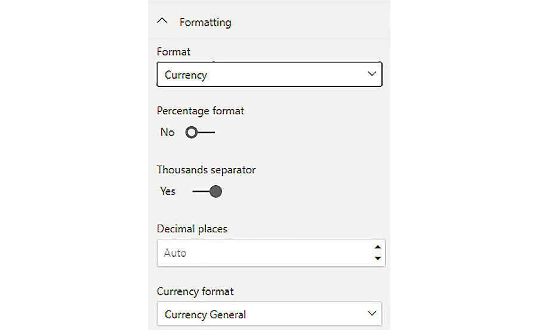Select the Thousands separator label text
The width and height of the screenshot is (539, 330).
tap(206, 170)
